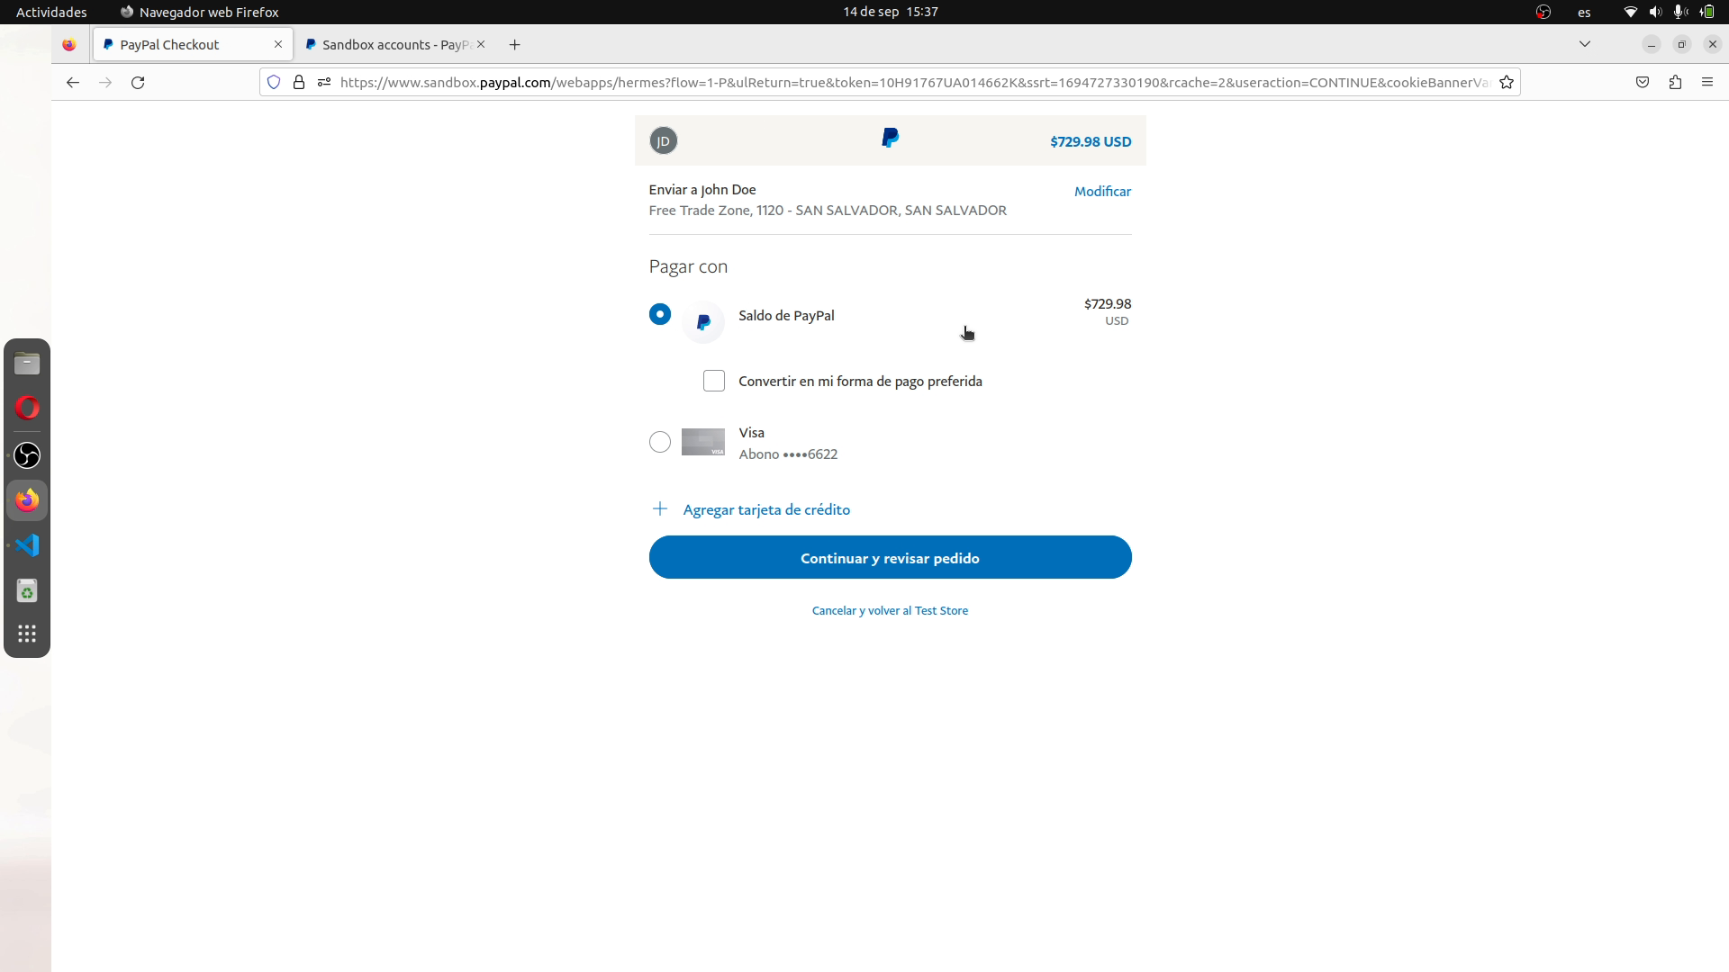Viewport: 1729px width, 972px height.
Task: Open a new tab with the plus button
Action: pyautogui.click(x=514, y=44)
